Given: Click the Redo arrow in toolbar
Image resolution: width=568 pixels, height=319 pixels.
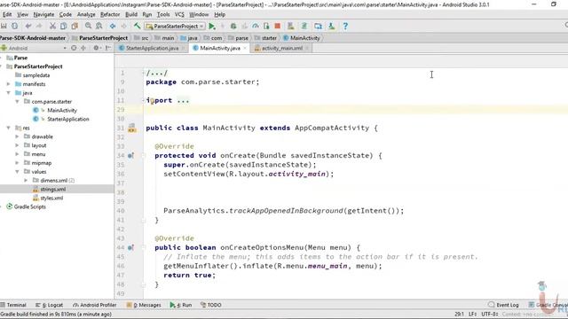Looking at the screenshot, I should pos(39,26).
